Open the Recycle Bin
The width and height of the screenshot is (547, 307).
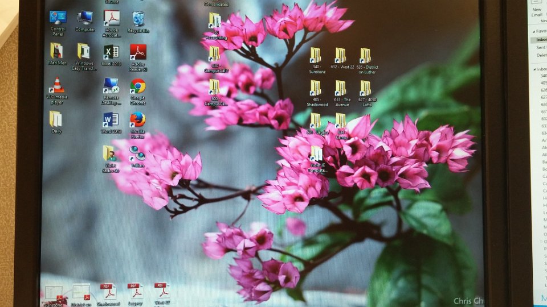coord(138,19)
